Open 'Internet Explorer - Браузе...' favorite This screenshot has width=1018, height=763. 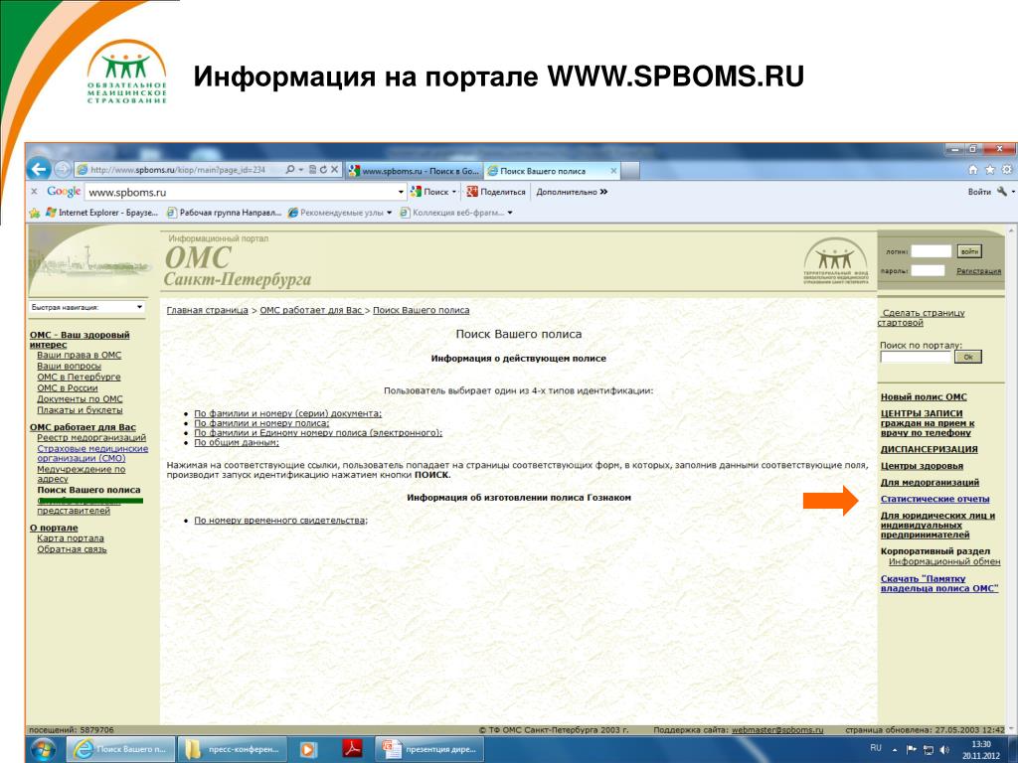click(x=102, y=213)
